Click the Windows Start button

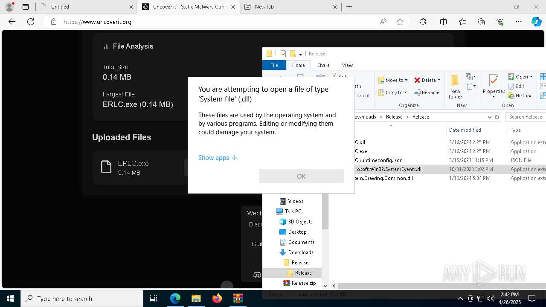[10, 298]
